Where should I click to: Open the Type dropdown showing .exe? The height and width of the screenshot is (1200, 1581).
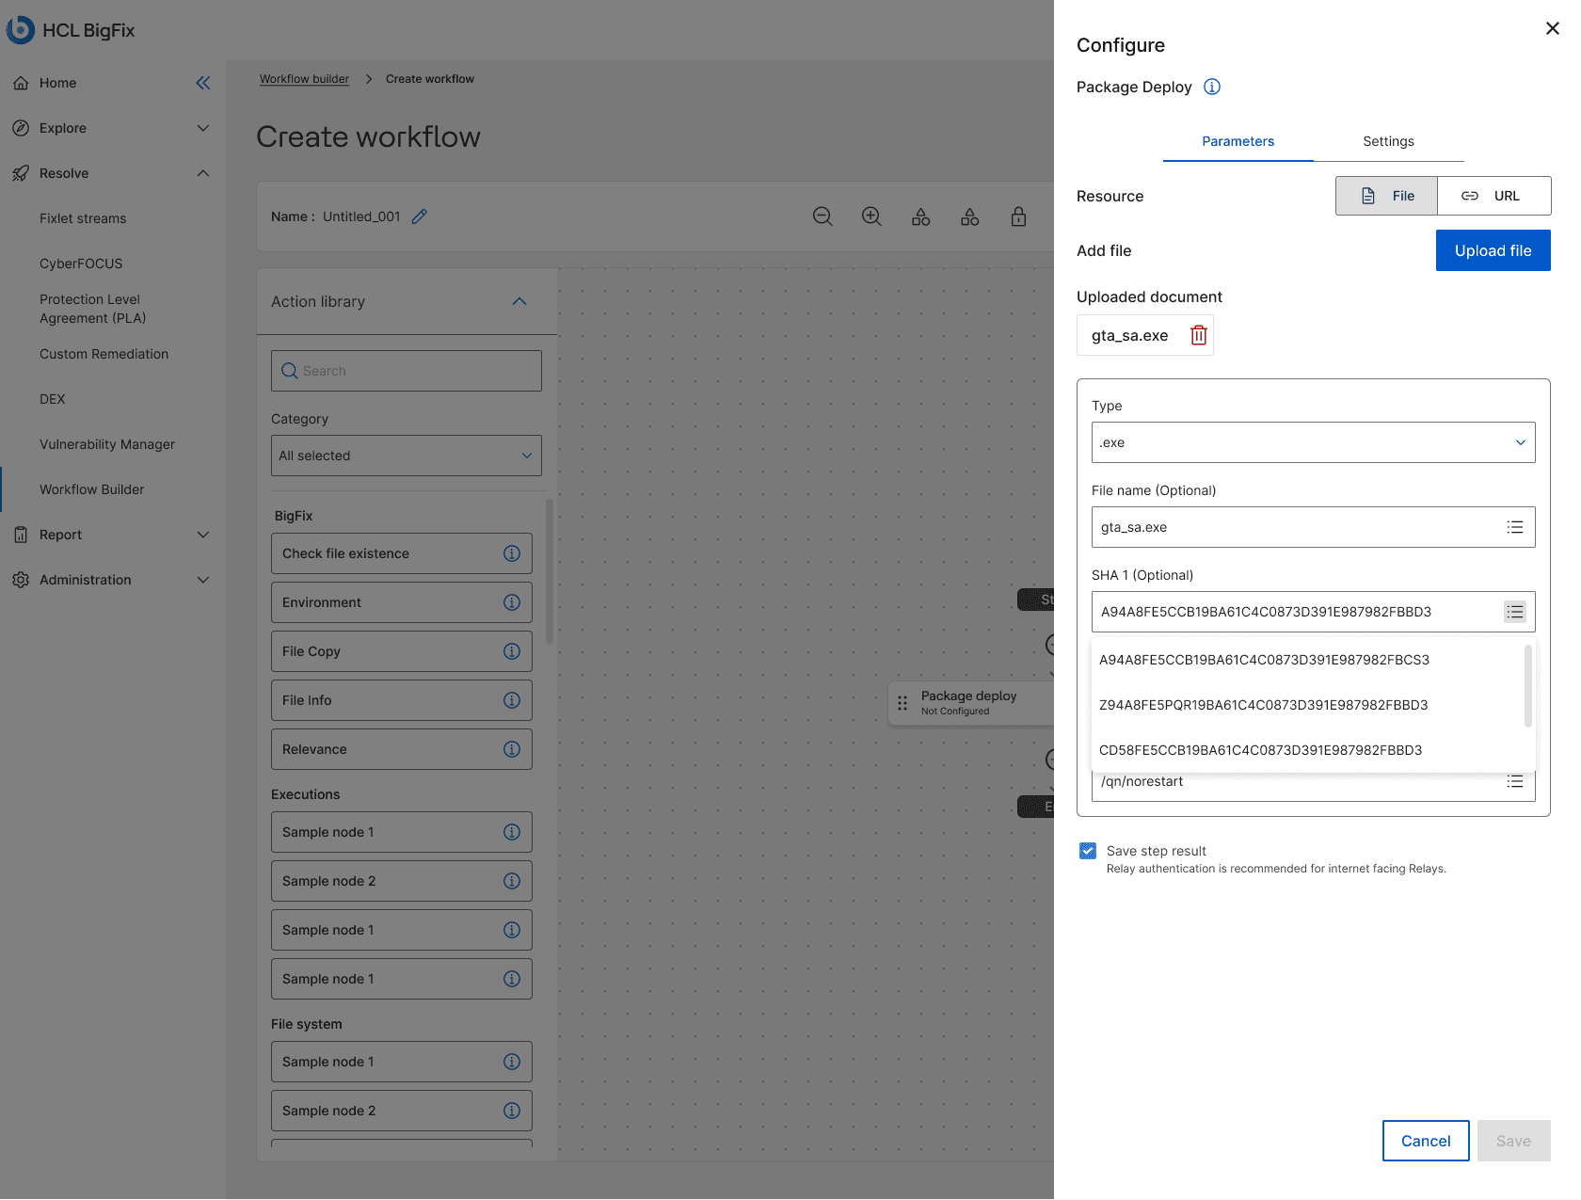1314,442
